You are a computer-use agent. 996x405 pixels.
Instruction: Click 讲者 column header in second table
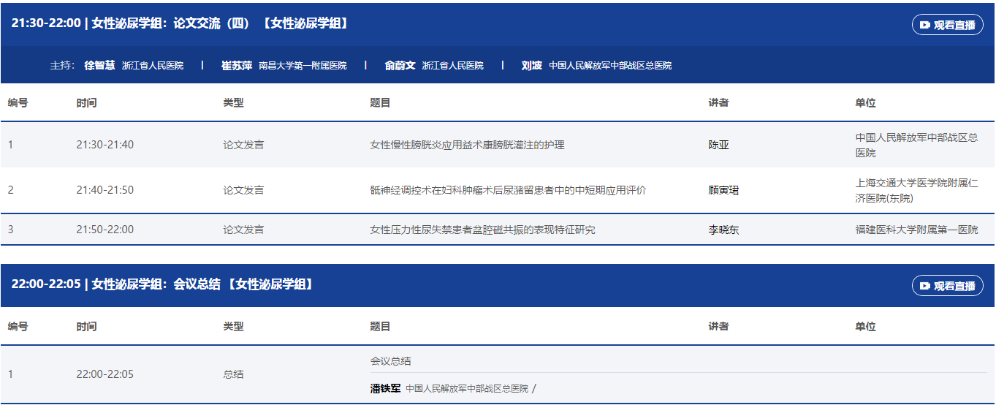pyautogui.click(x=718, y=327)
